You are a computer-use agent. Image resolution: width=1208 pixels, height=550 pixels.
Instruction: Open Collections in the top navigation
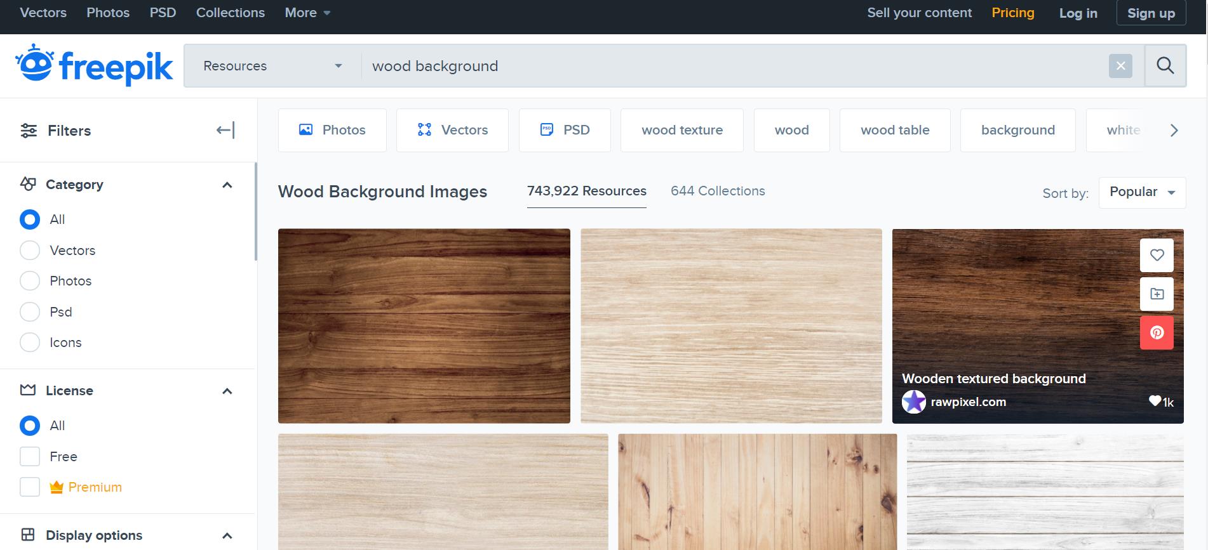[x=231, y=13]
